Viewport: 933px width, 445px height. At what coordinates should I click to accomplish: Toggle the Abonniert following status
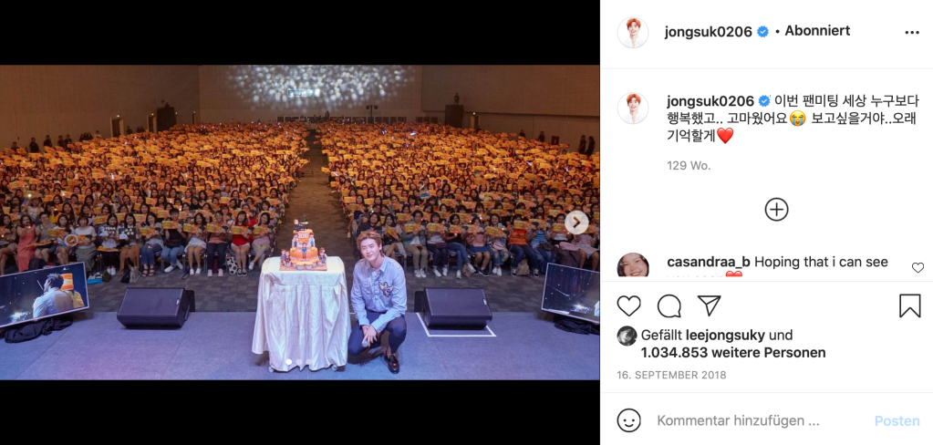tap(817, 31)
